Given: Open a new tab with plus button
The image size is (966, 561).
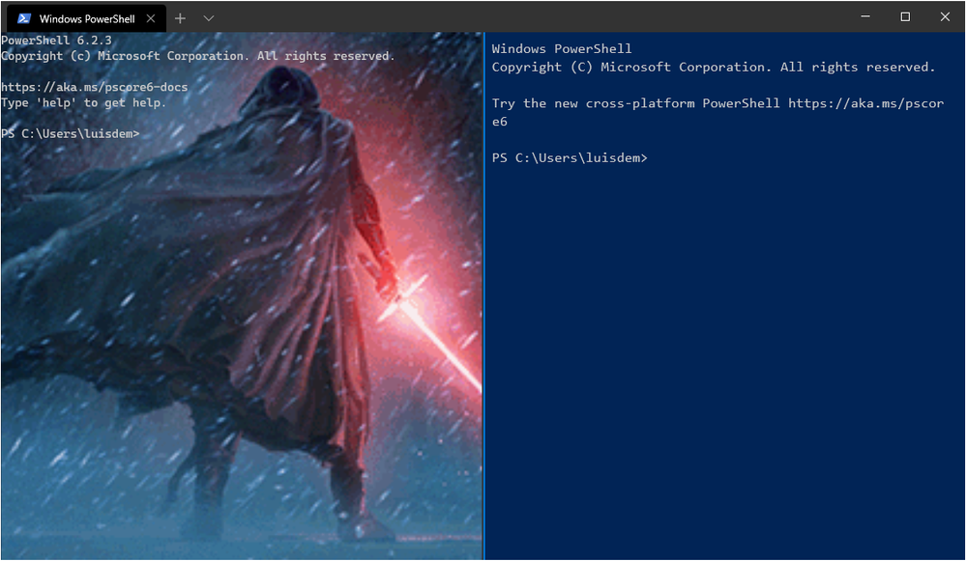Looking at the screenshot, I should click(x=180, y=18).
